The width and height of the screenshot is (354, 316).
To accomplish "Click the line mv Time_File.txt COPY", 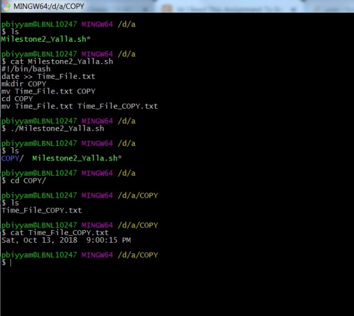I will tap(48, 91).
